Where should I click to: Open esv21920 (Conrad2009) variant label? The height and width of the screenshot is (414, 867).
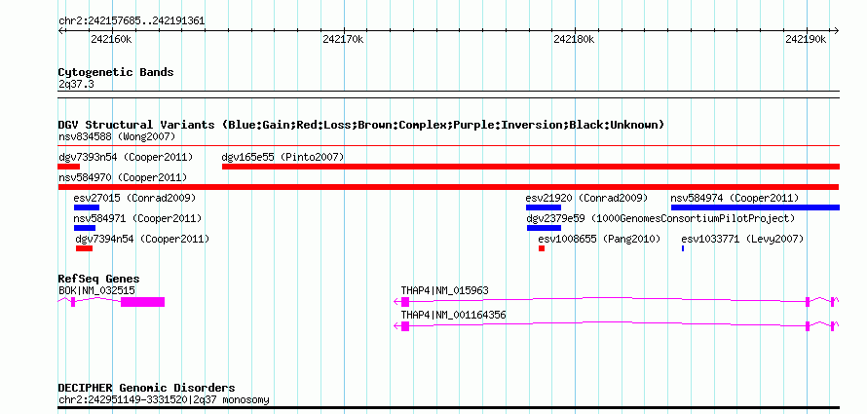(586, 198)
